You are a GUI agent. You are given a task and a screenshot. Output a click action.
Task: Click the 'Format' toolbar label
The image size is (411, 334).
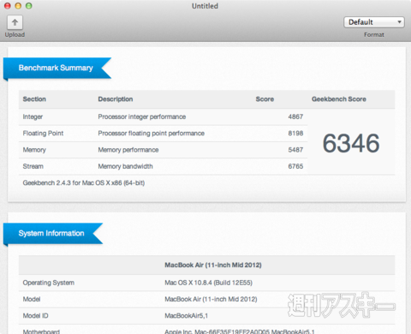374,34
